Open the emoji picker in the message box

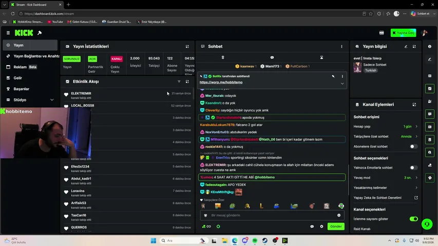click(x=339, y=215)
